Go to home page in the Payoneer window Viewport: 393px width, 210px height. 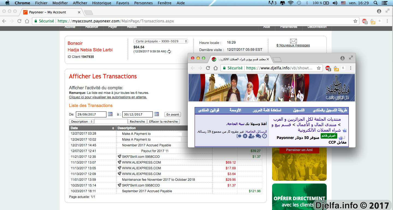click(x=27, y=21)
